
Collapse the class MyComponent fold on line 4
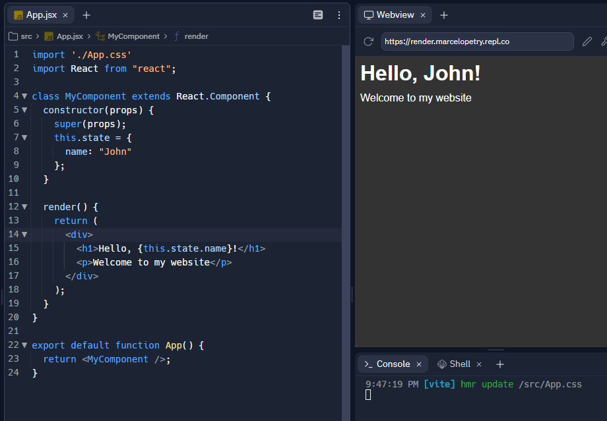24,96
